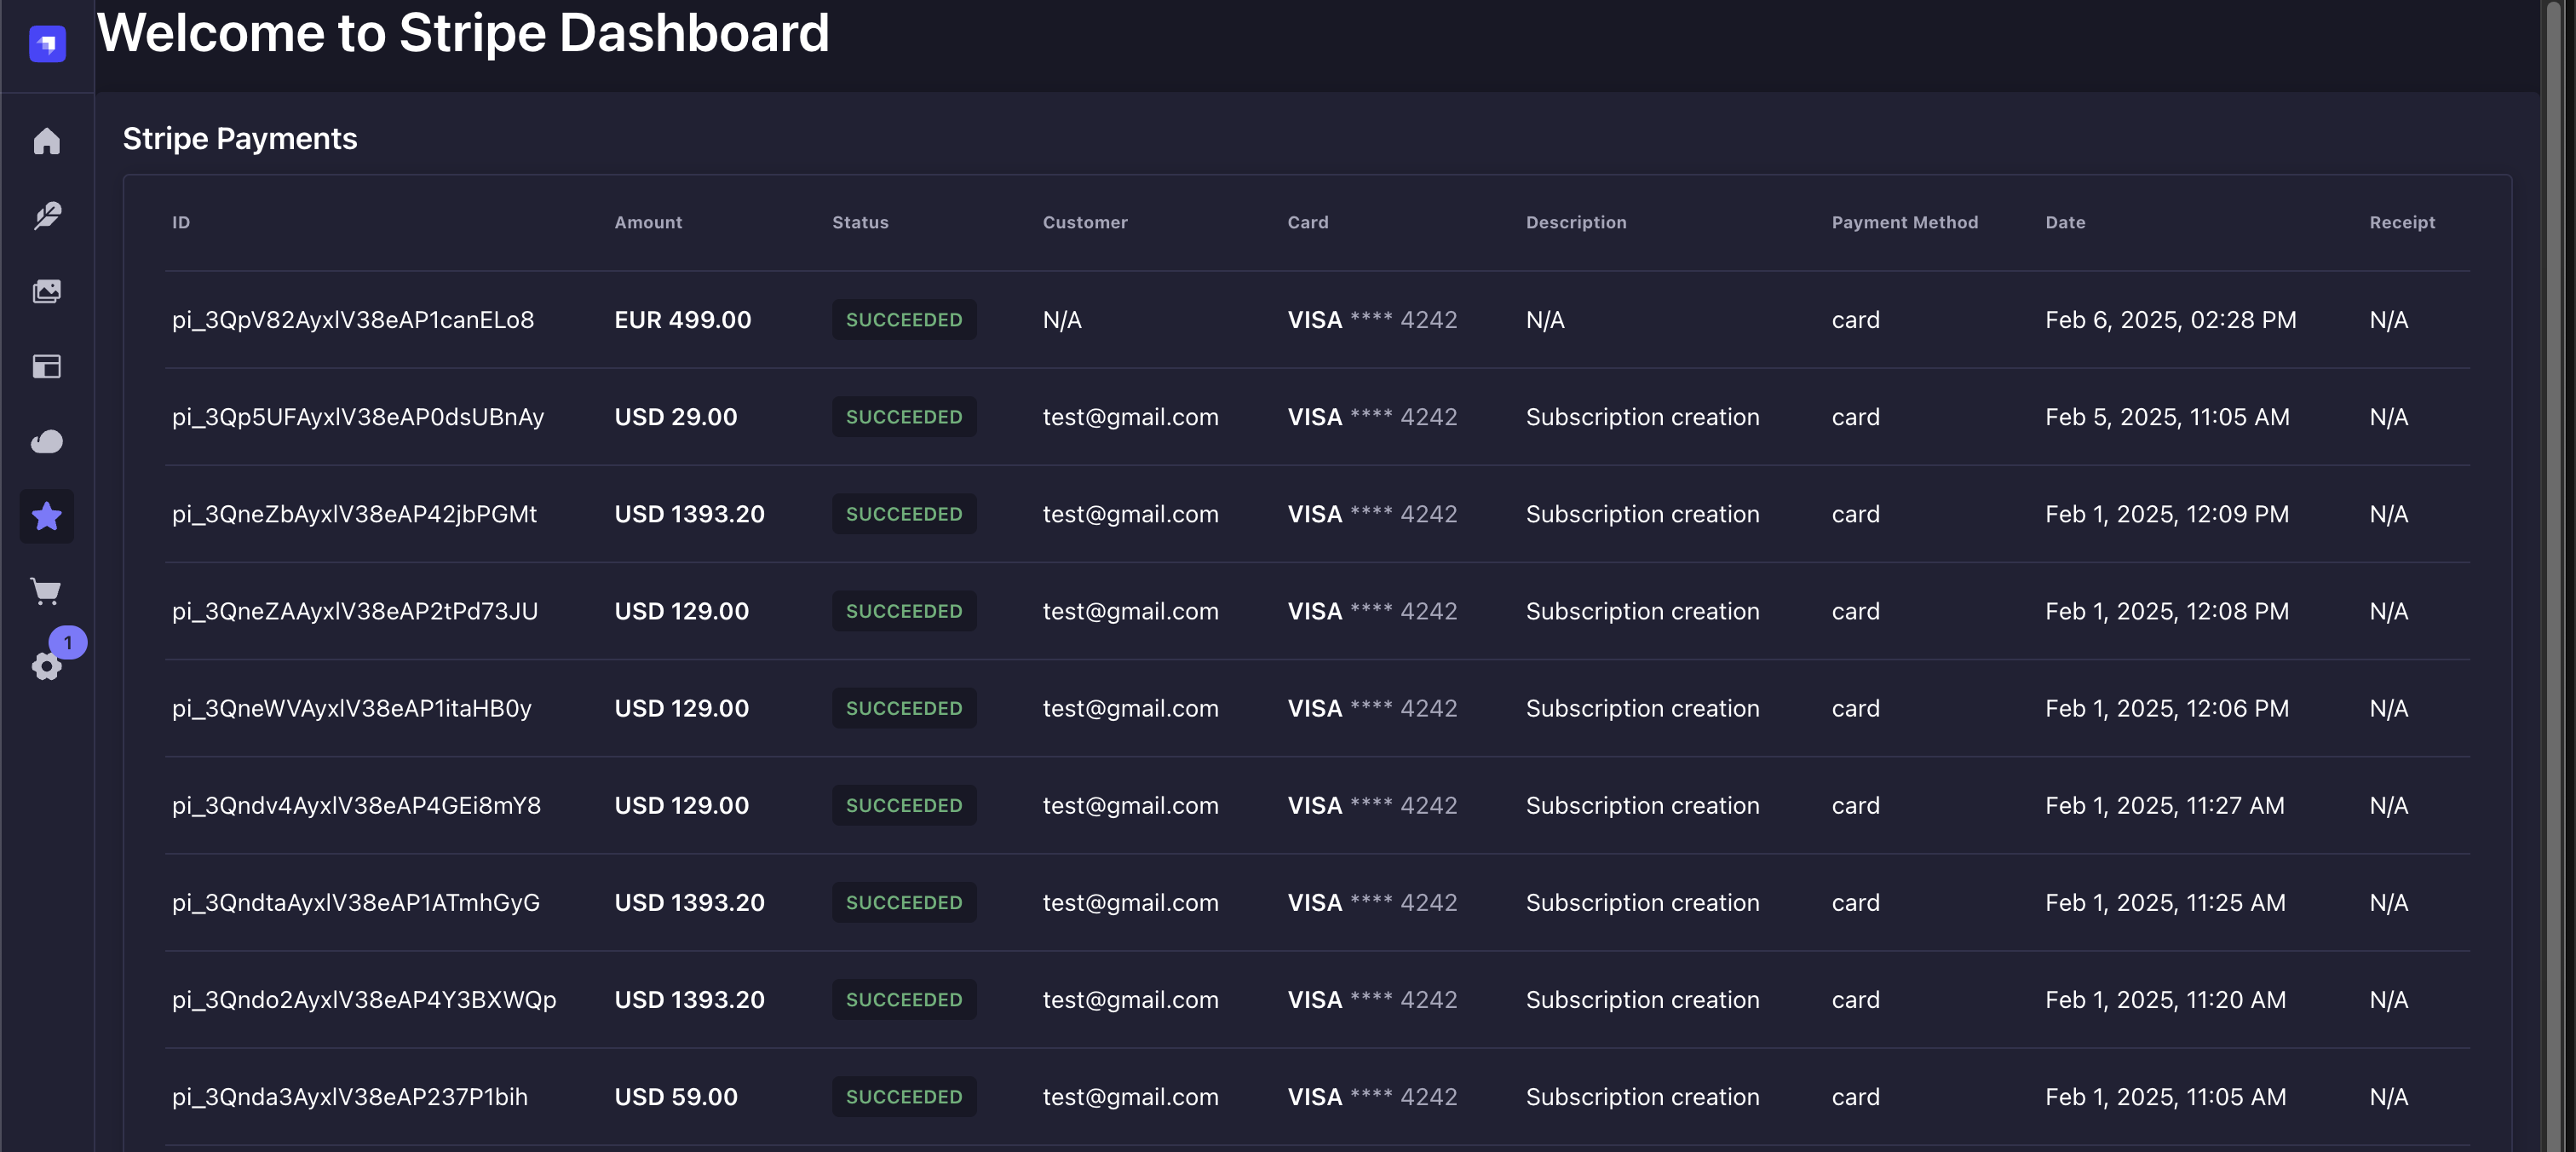Click the N/A customer in first row

point(1062,320)
